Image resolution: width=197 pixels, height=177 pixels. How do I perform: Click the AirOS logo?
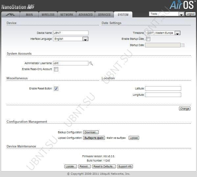pos(182,5)
